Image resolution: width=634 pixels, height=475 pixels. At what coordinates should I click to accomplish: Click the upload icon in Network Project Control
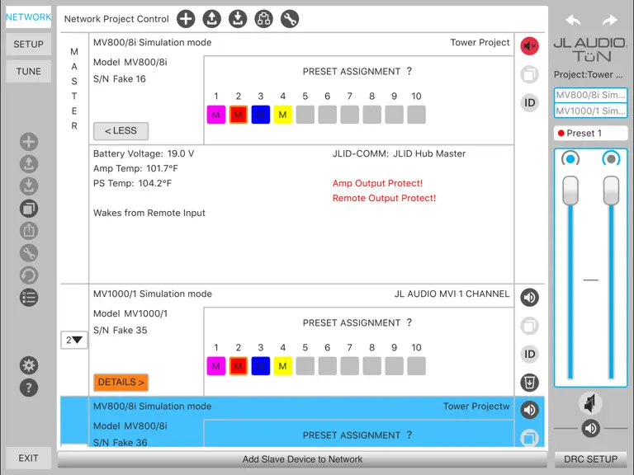click(x=211, y=19)
